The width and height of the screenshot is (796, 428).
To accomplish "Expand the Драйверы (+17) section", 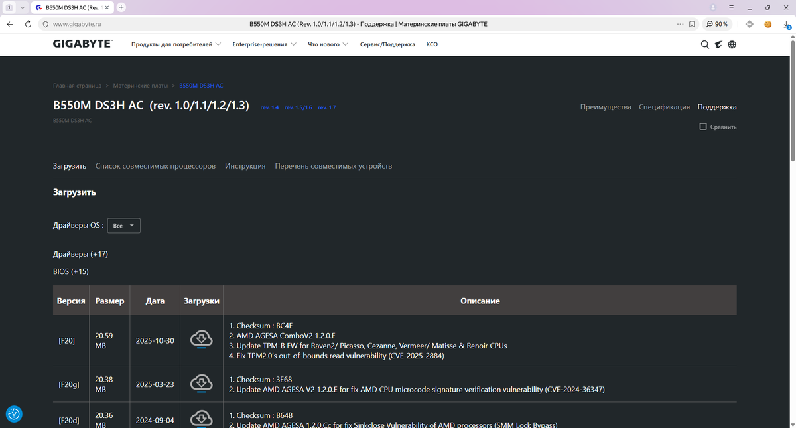I will pos(80,254).
